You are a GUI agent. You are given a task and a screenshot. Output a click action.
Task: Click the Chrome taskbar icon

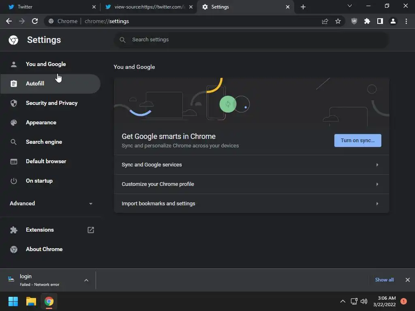point(49,301)
